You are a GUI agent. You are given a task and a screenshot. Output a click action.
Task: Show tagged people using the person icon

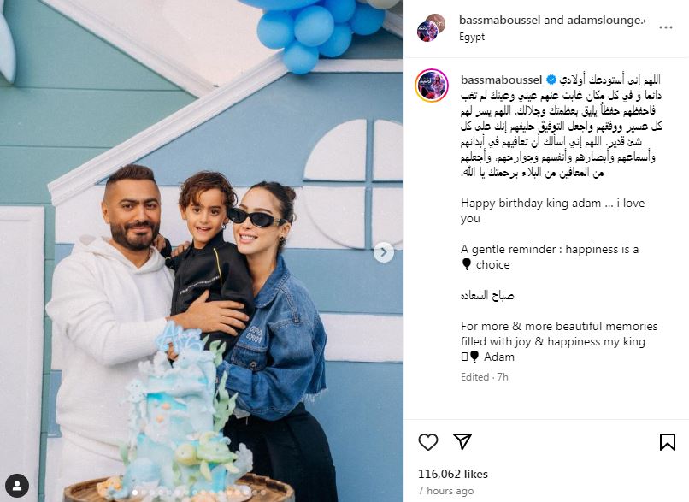coord(18,486)
